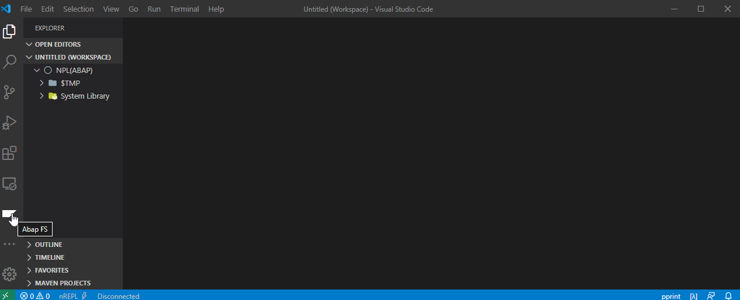The width and height of the screenshot is (740, 300).
Task: Open the Explorer view in activity bar
Action: tap(9, 32)
